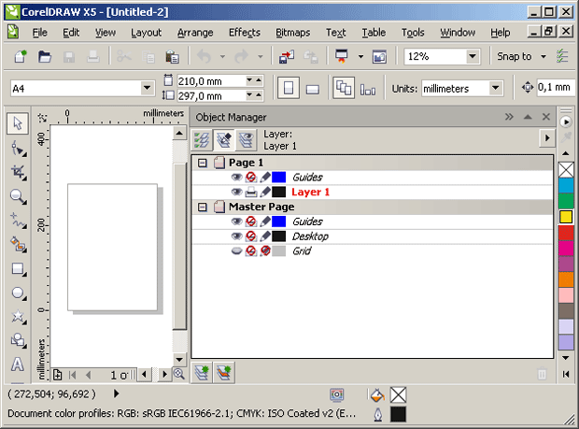Toggle Layer Manager View button
Viewport: 579px width, 429px height.
pyautogui.click(x=246, y=140)
